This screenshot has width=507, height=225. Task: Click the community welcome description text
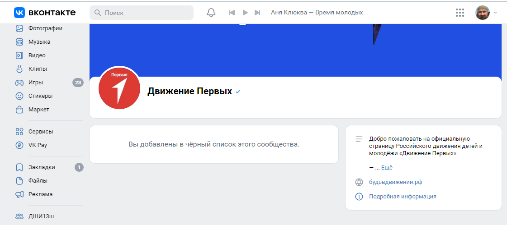click(426, 147)
